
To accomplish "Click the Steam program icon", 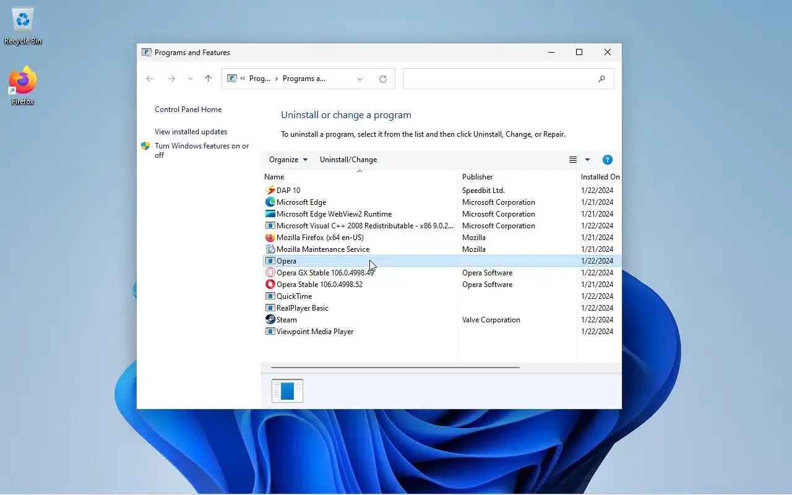I will (270, 320).
